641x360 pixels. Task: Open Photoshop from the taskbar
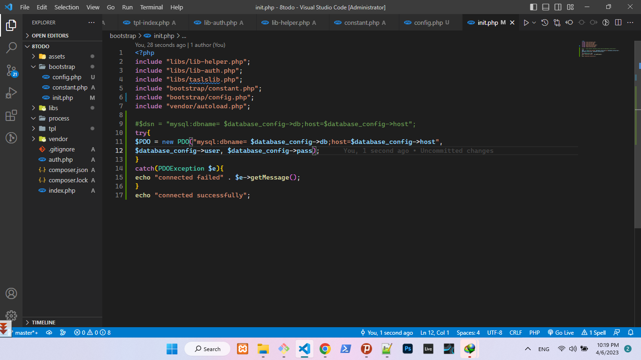[407, 349]
